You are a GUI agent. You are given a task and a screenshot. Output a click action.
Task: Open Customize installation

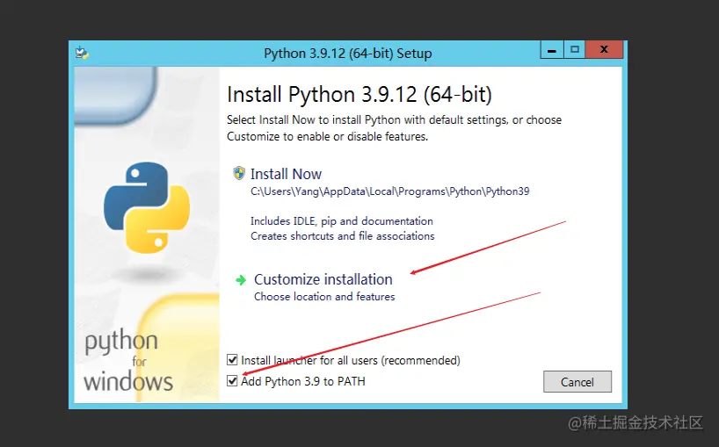pos(323,279)
